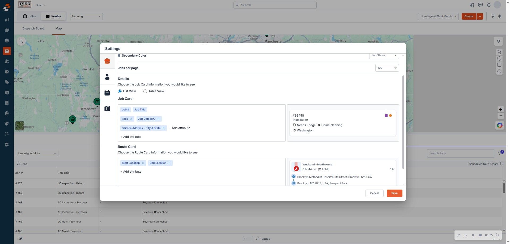Select the polygon drawing map tool

point(499,58)
